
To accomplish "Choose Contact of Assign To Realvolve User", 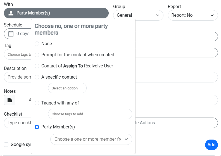I will pyautogui.click(x=37, y=66).
